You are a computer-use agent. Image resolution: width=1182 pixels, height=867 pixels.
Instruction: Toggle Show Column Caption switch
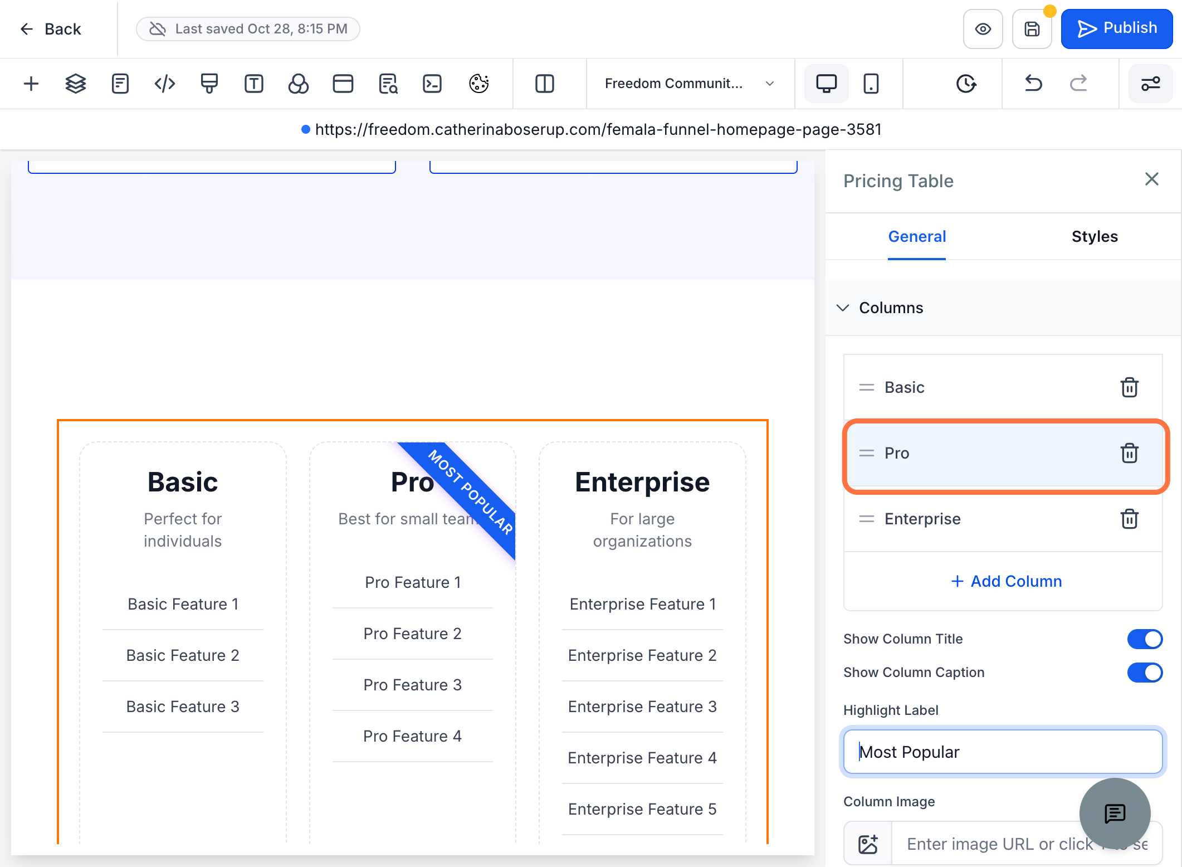tap(1145, 673)
